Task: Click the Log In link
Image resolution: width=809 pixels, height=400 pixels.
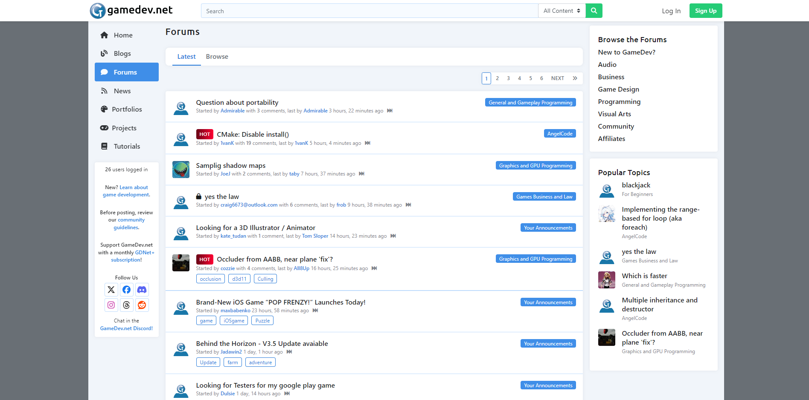Action: point(671,11)
